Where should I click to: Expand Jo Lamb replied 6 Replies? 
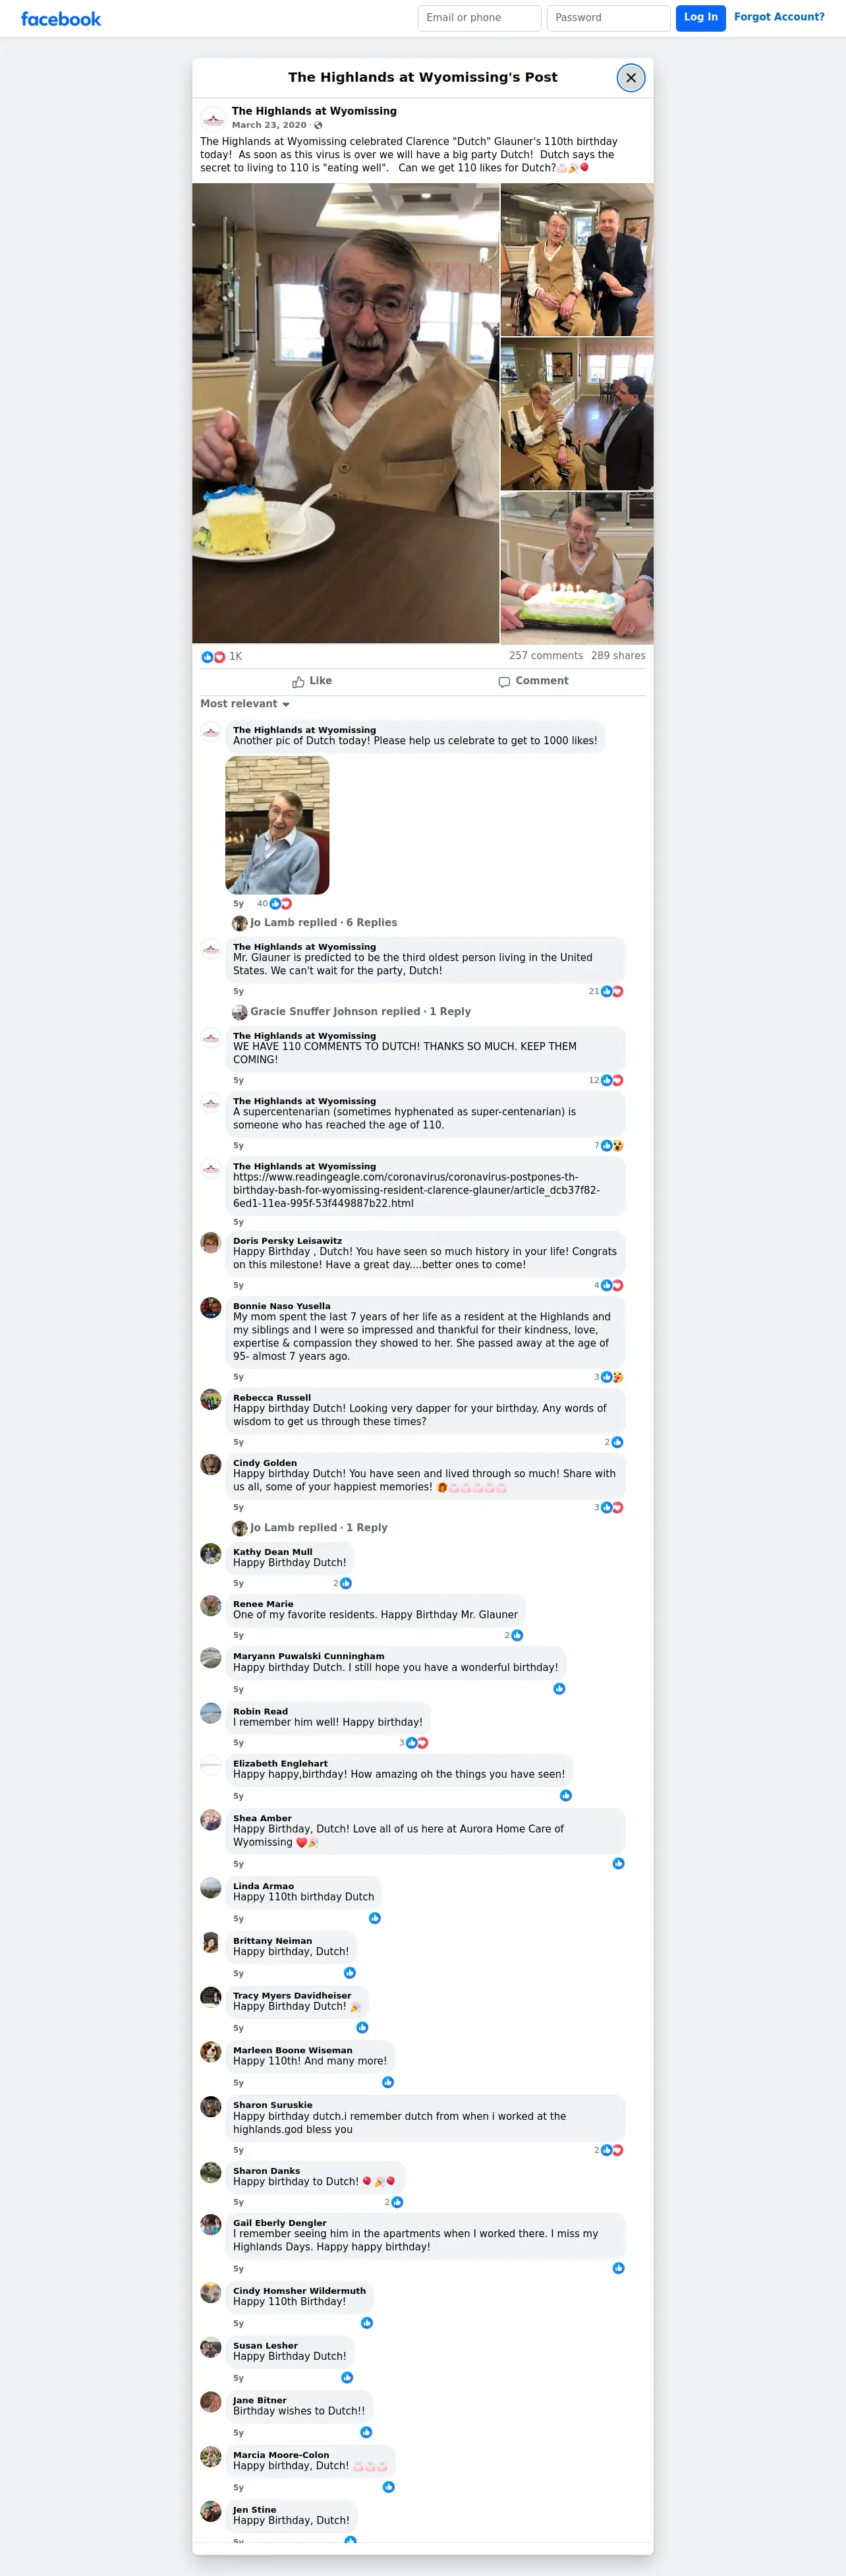(x=323, y=923)
